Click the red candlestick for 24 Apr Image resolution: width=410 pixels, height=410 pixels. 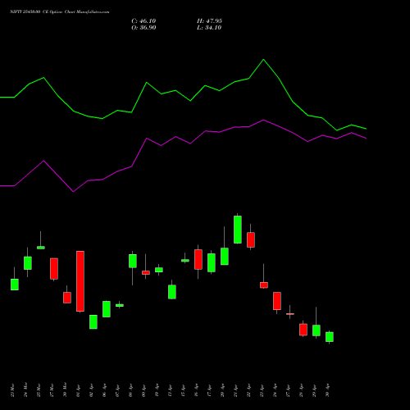(x=277, y=301)
